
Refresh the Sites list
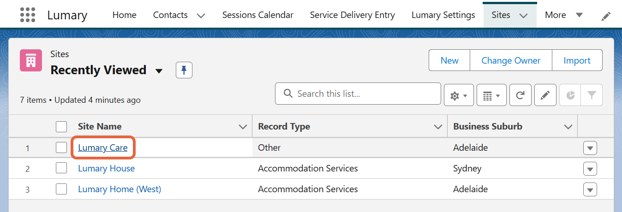tap(520, 95)
